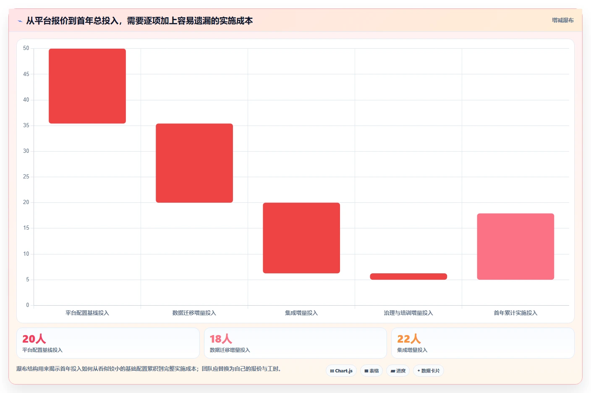Click the y-axis value 20
This screenshot has height=393, width=591.
point(26,202)
